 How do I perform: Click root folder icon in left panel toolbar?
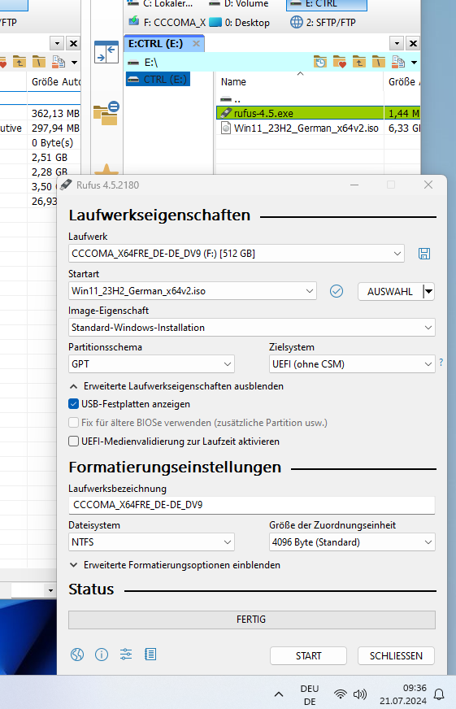coord(39,62)
